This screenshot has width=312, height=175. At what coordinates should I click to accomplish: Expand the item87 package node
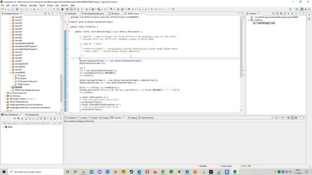(10, 70)
